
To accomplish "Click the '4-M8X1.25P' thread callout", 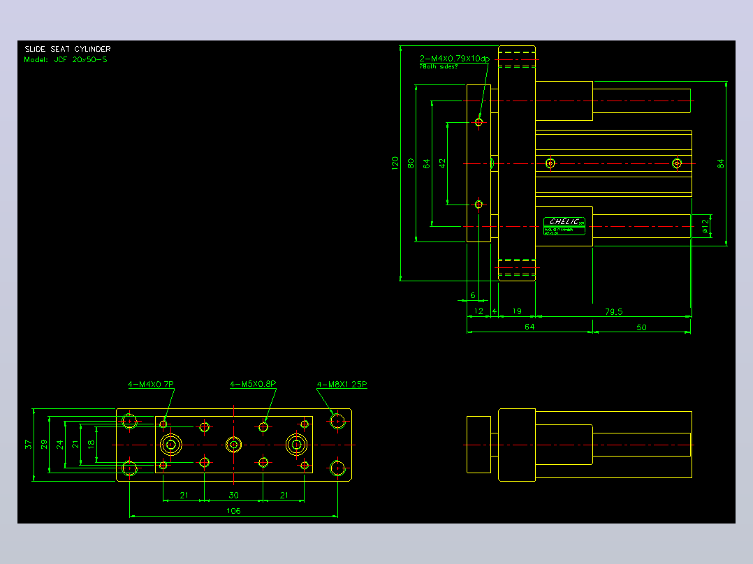I will 342,385.
